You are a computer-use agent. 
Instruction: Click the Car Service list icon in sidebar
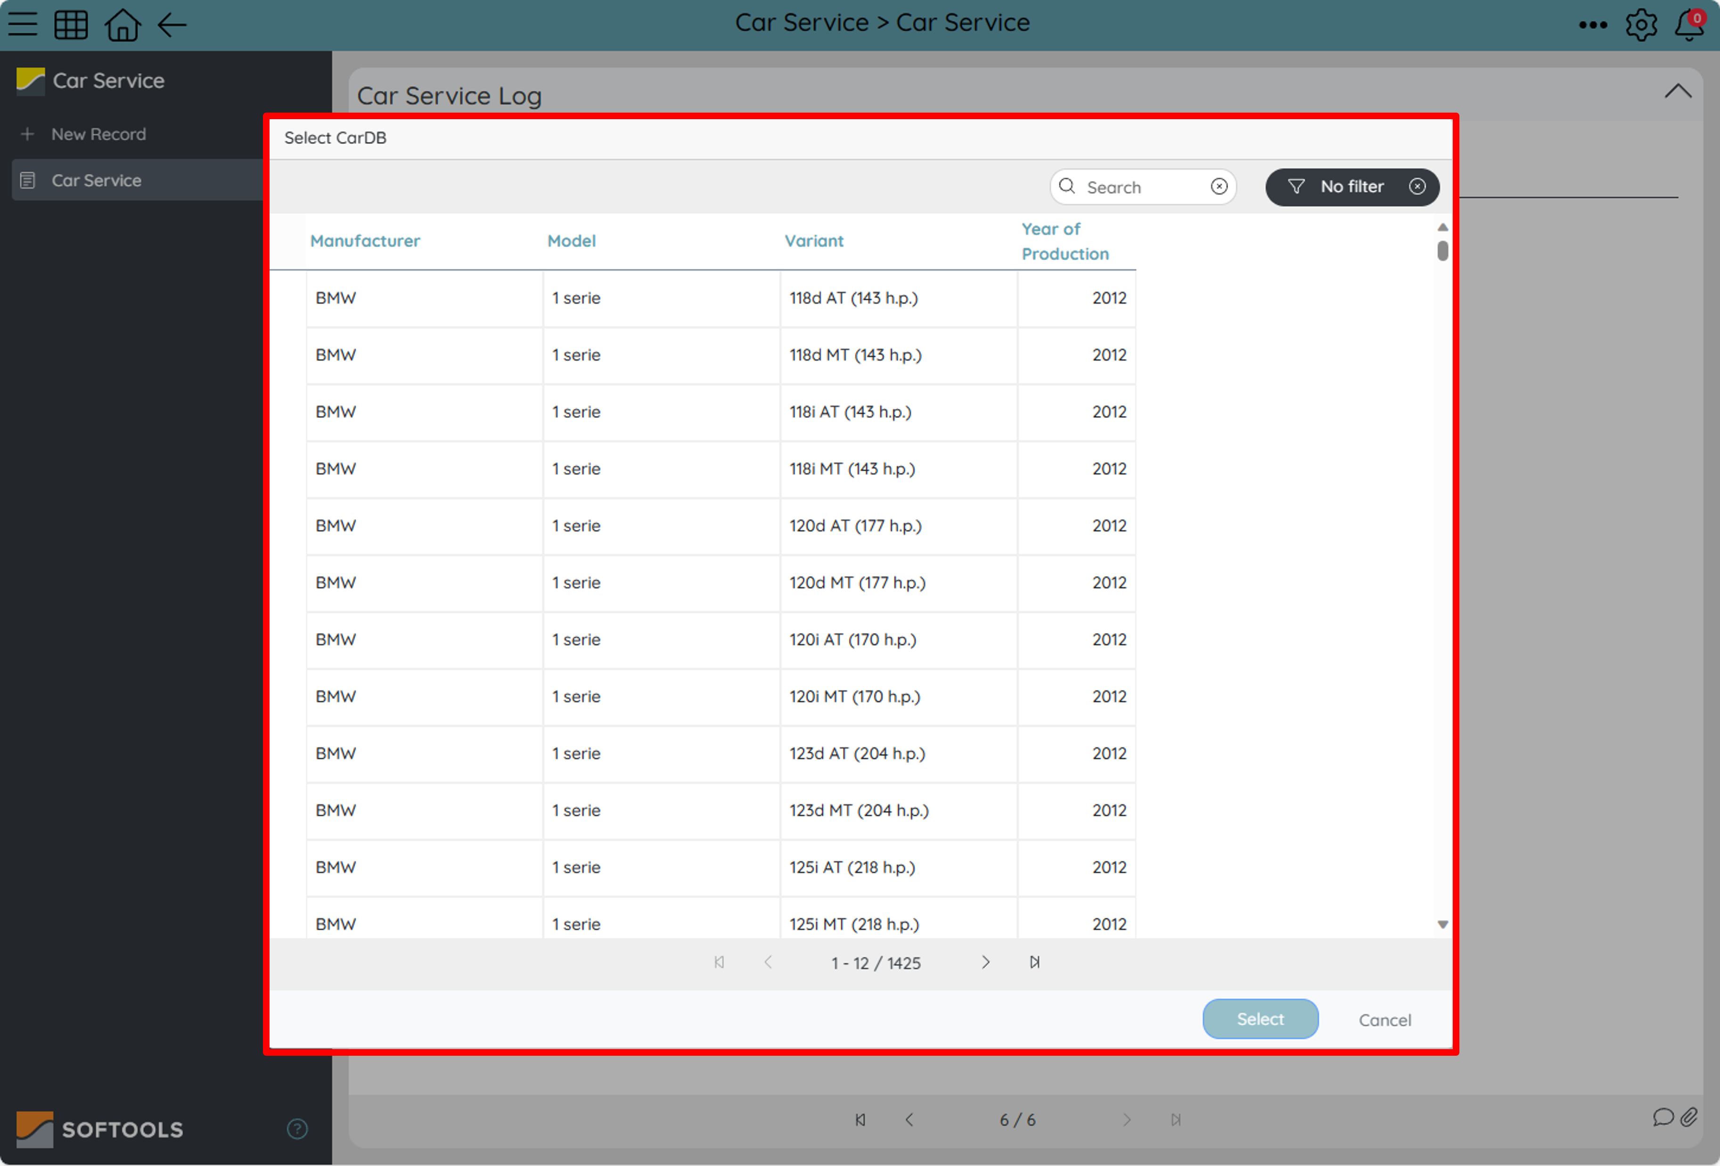(x=27, y=180)
